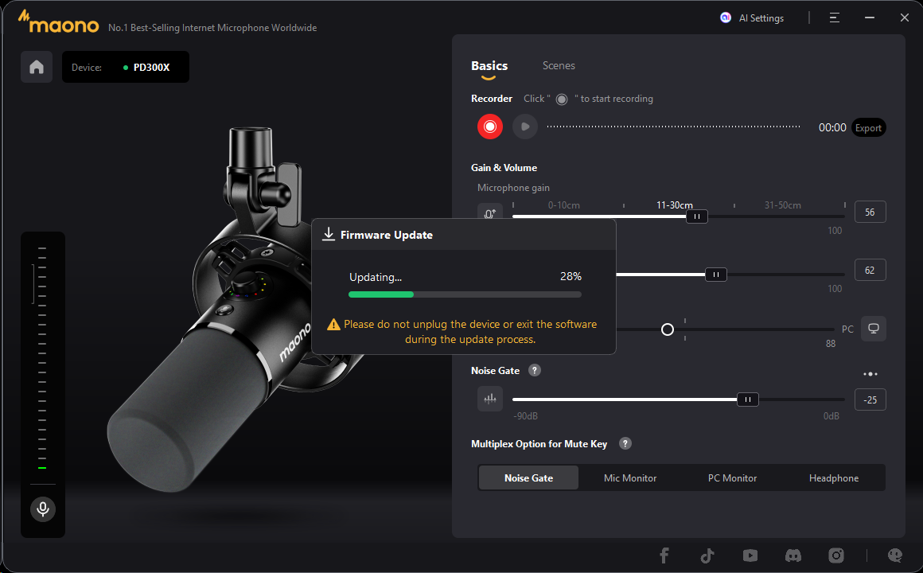Click the Home icon button
923x573 pixels.
[37, 67]
